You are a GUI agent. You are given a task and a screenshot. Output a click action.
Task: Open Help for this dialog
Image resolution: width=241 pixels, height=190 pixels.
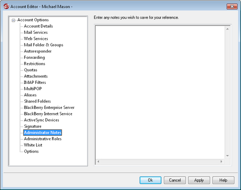click(223, 180)
